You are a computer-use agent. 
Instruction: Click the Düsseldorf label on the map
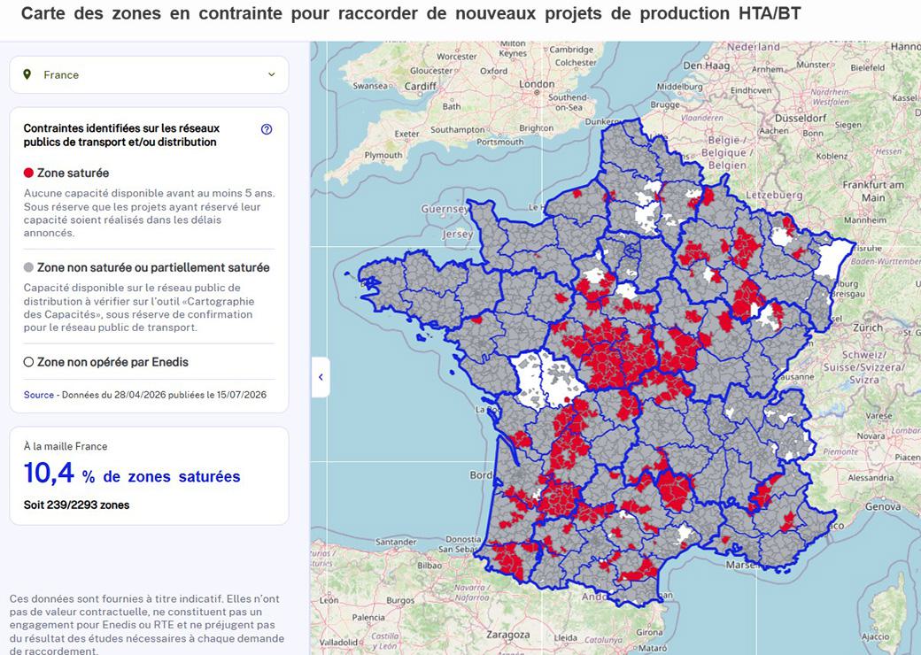[x=801, y=118]
